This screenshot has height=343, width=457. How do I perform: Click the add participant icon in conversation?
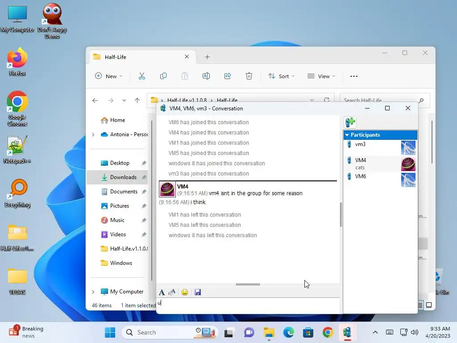coord(350,122)
